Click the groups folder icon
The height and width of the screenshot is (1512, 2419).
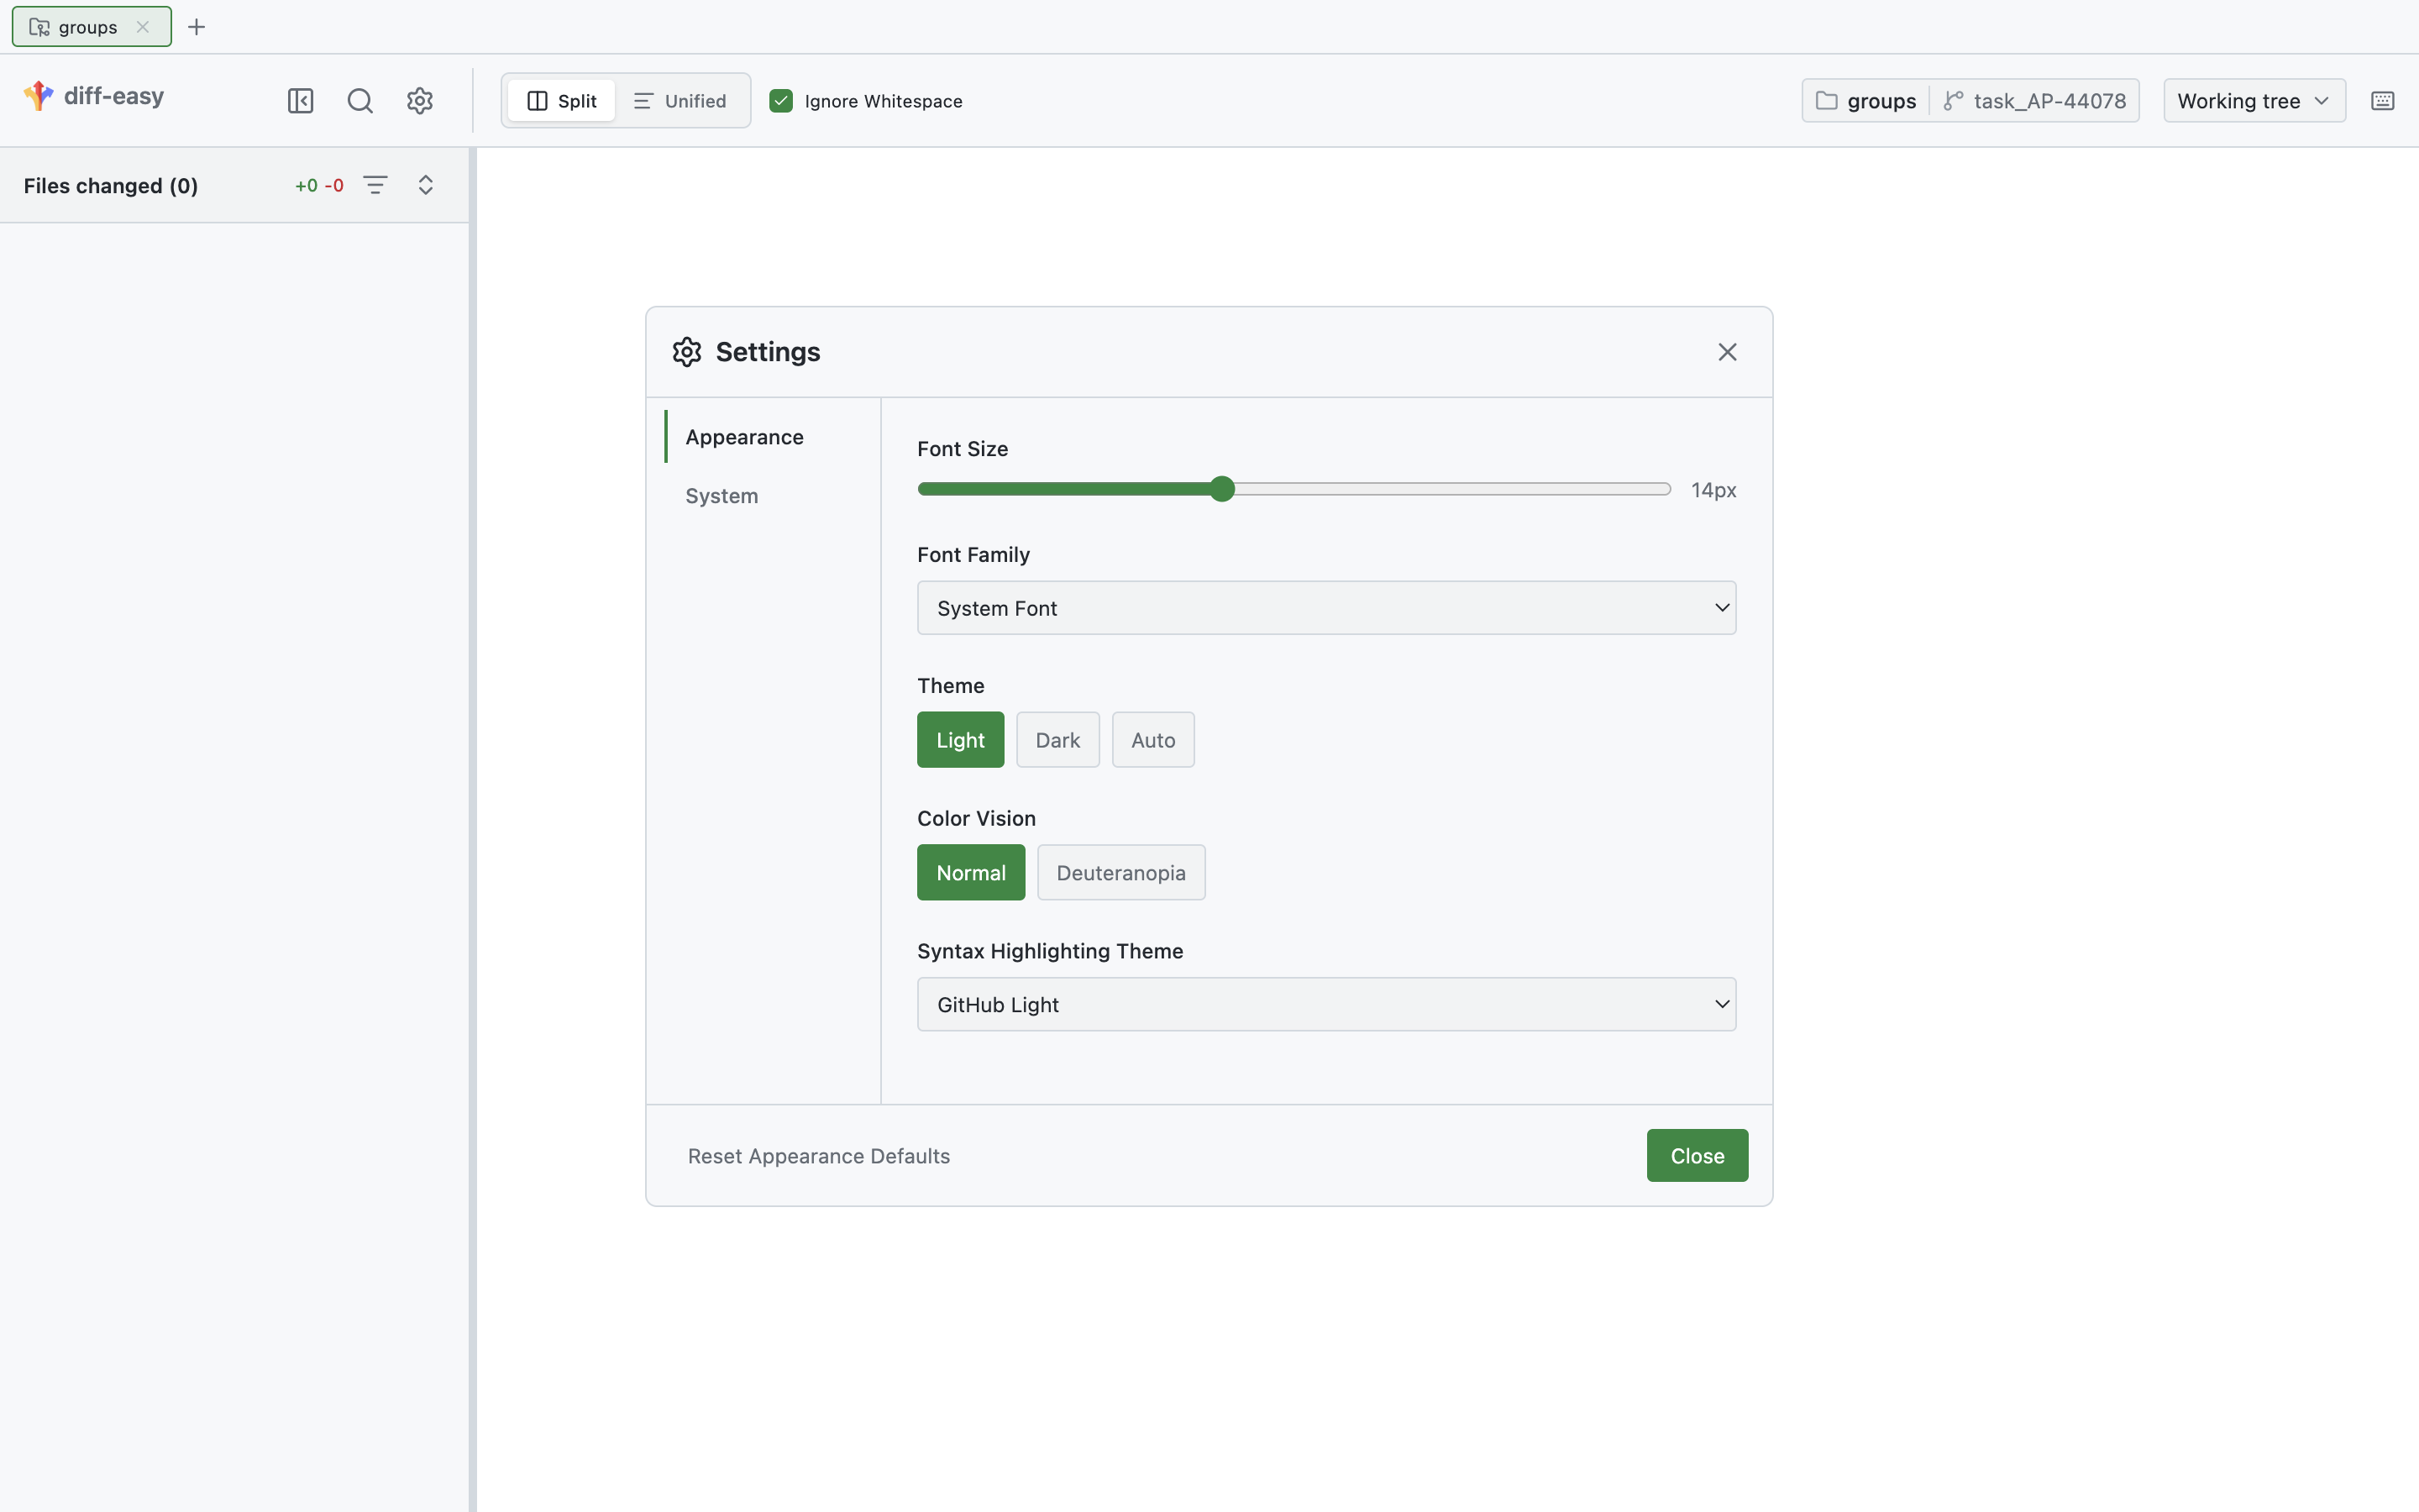point(1826,101)
